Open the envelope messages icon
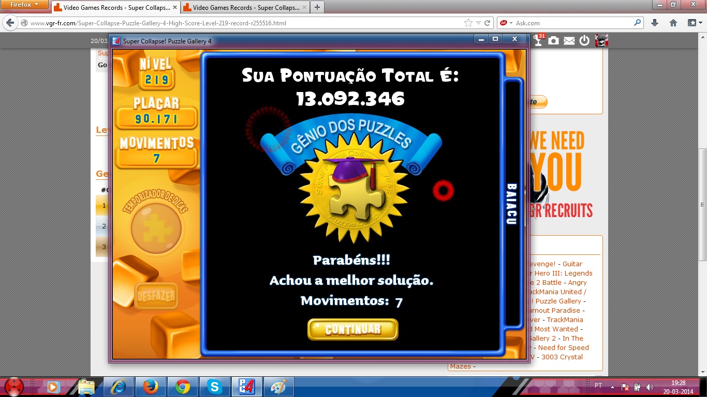 coord(569,41)
